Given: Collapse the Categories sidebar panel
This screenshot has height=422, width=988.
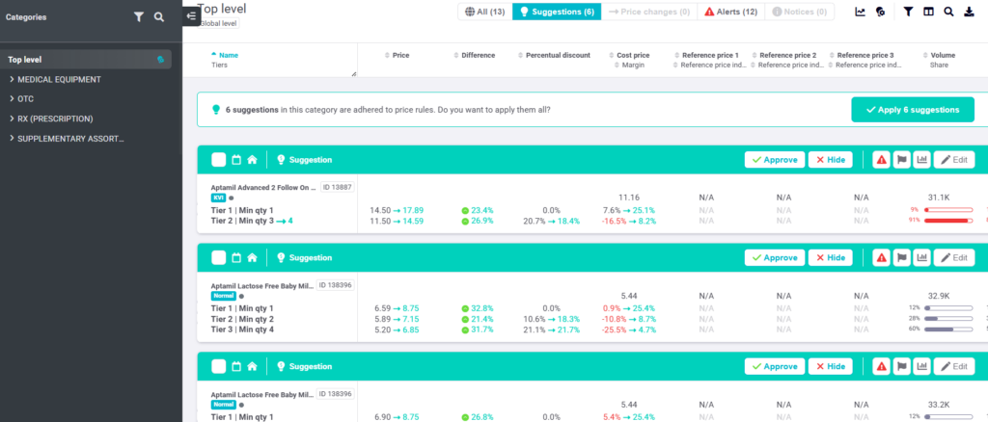Looking at the screenshot, I should coord(191,16).
